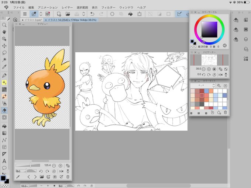Select the Object operation tool
The height and width of the screenshot is (188, 251).
pos(4,39)
